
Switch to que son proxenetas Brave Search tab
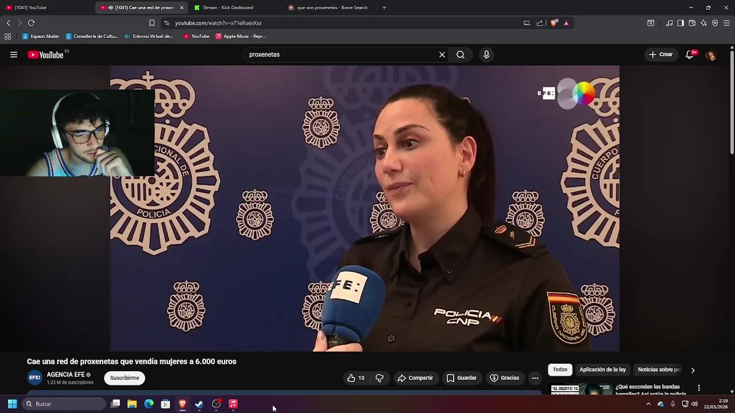[x=330, y=7]
